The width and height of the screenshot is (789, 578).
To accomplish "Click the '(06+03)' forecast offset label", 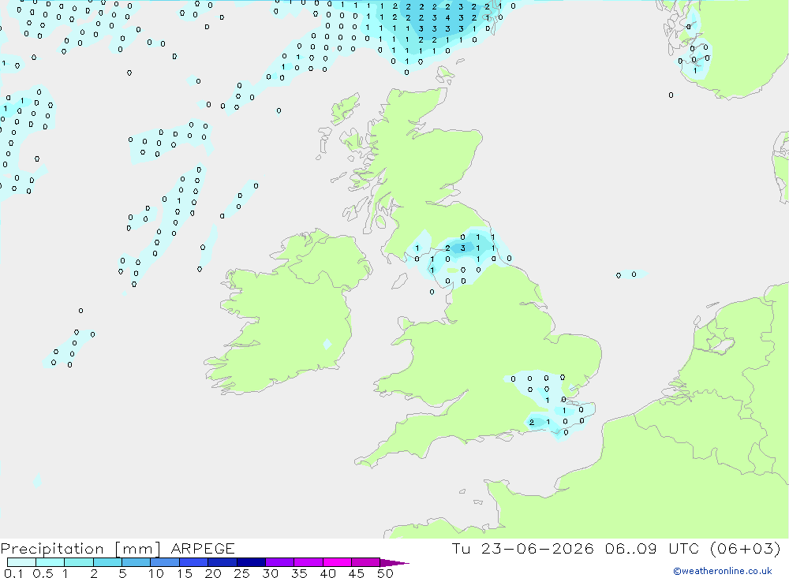I will click(x=746, y=549).
